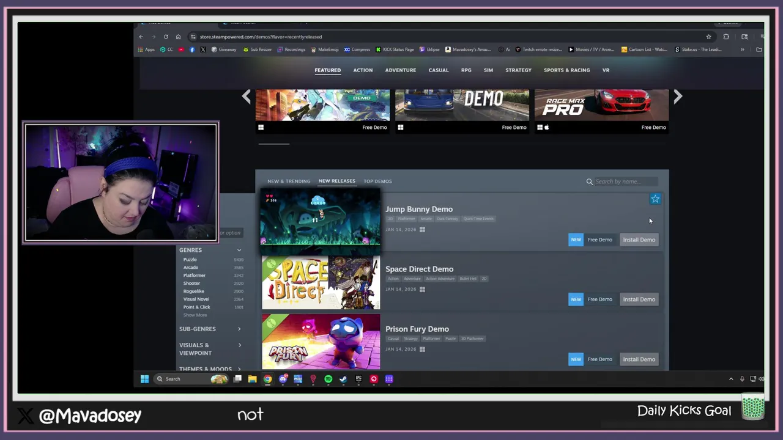Click the browser address bar URL
The height and width of the screenshot is (440, 783).
(x=261, y=37)
